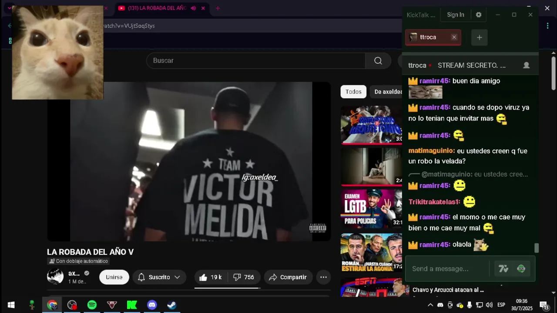
Task: Click the STREAM SECRETO stream title
Action: (472, 65)
